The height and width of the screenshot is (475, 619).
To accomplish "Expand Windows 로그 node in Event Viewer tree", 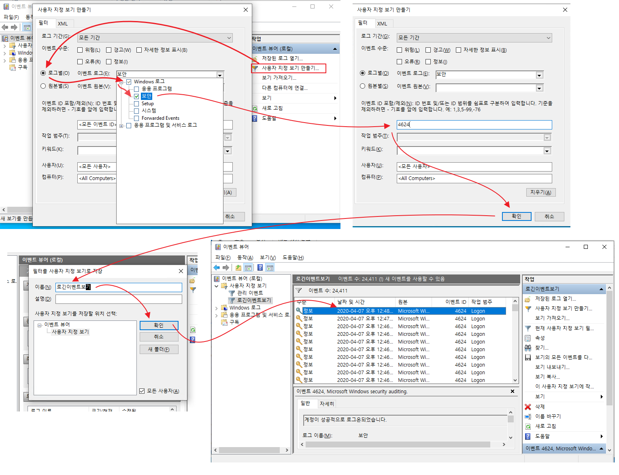I will click(217, 308).
